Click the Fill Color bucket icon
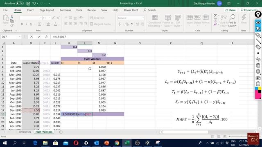Screen dimensions: 262x147 48,24
